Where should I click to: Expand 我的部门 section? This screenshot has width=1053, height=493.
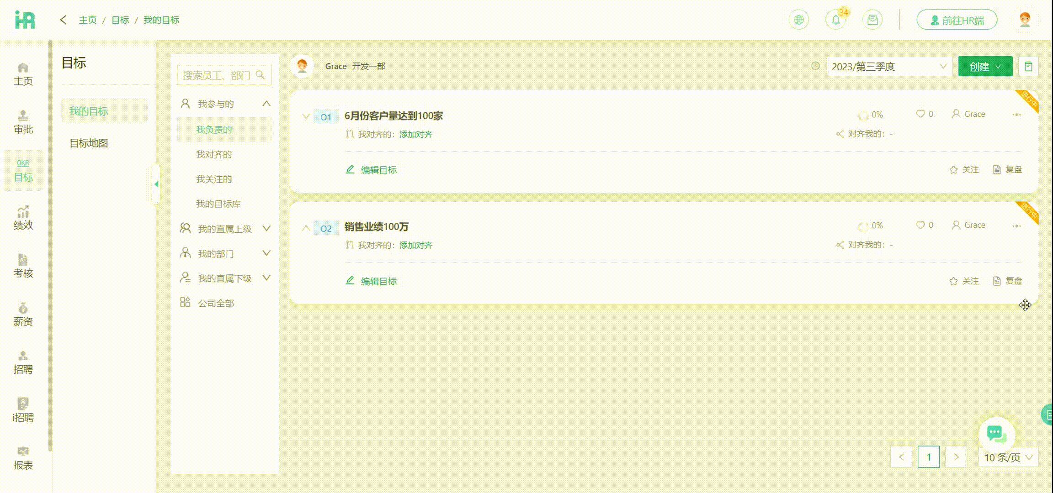coord(266,253)
